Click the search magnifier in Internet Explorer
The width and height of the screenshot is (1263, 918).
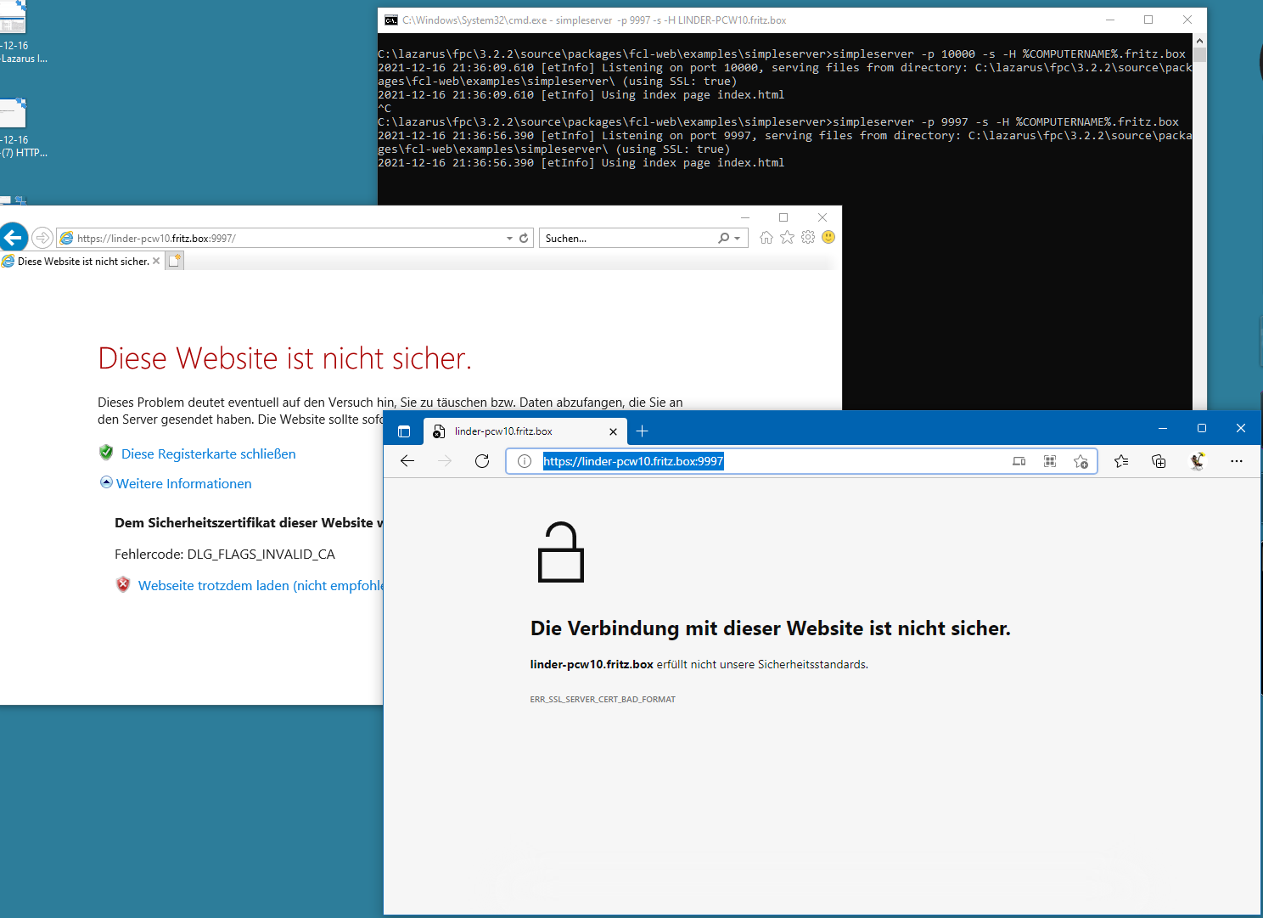[723, 239]
